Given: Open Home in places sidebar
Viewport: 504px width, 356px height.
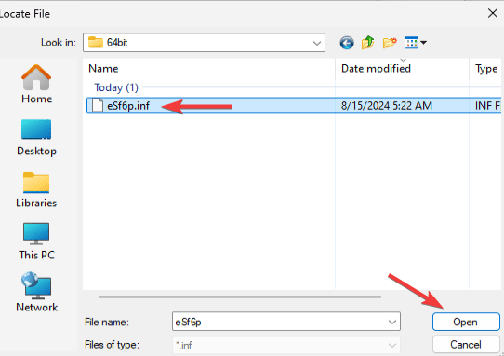Looking at the screenshot, I should (36, 84).
